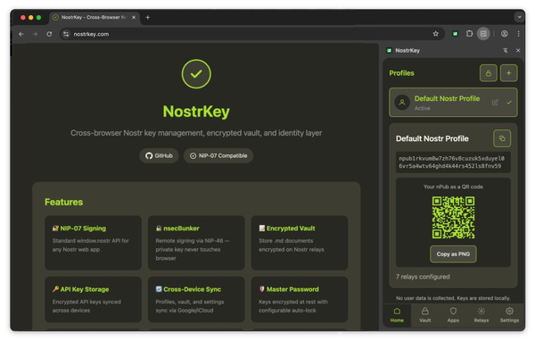
Task: Bookmark this page with the star icon
Action: click(x=435, y=34)
